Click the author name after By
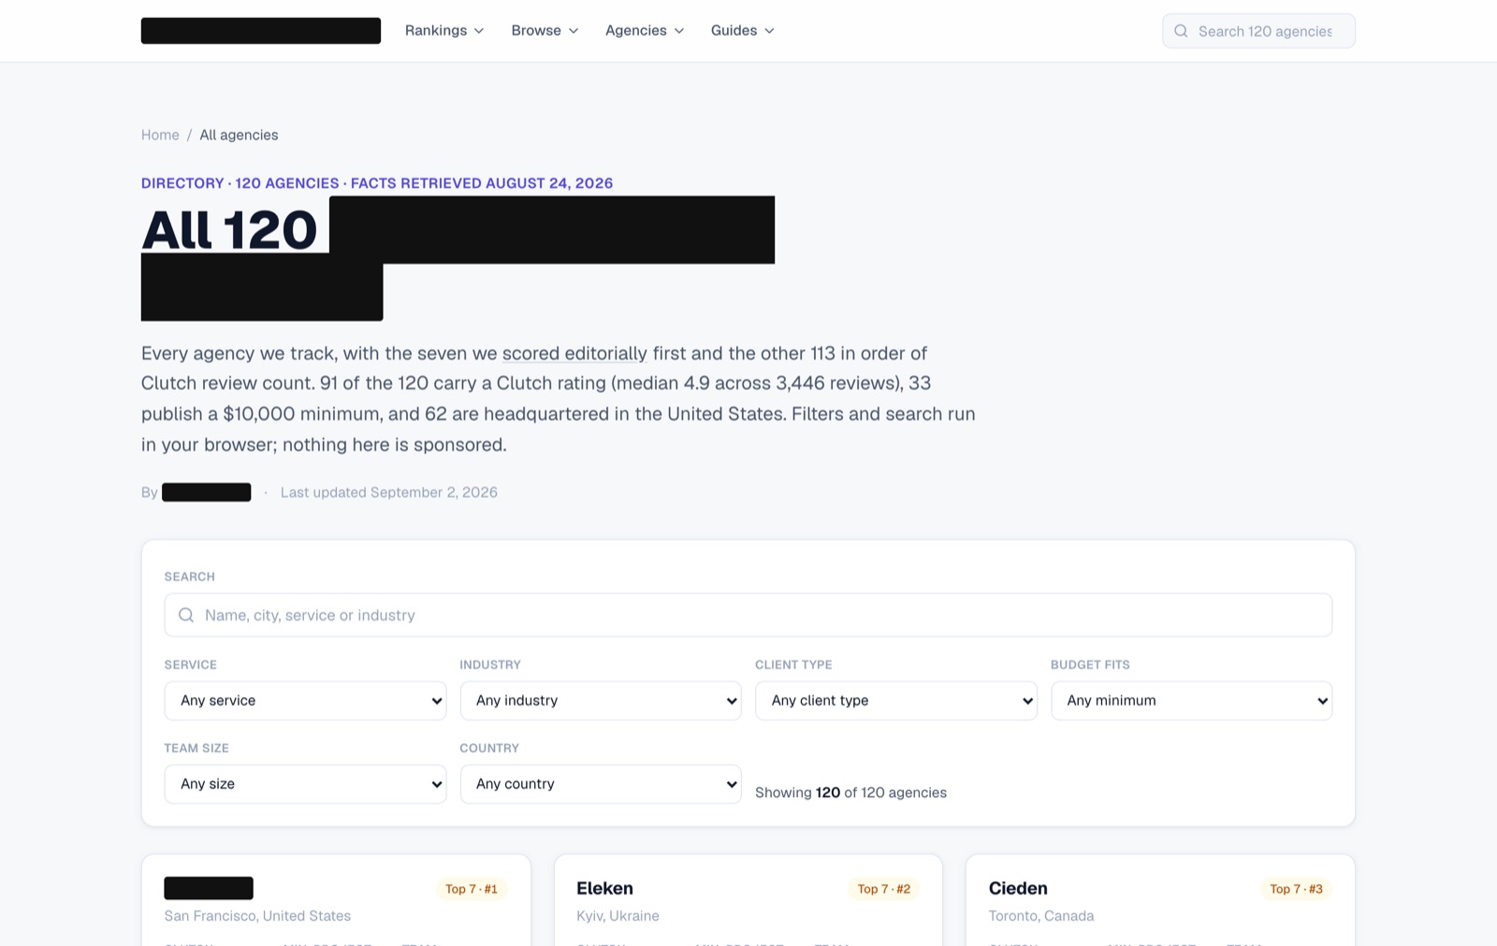Viewport: 1497px width, 946px height. (x=207, y=492)
